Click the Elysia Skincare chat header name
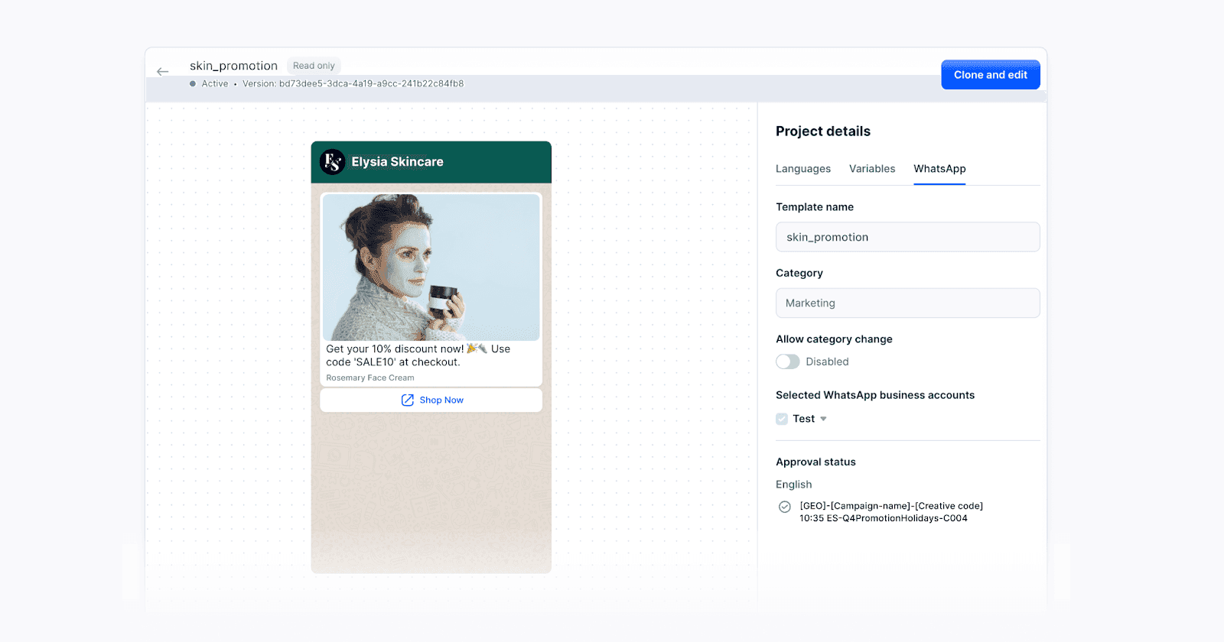Image resolution: width=1224 pixels, height=642 pixels. (x=397, y=162)
